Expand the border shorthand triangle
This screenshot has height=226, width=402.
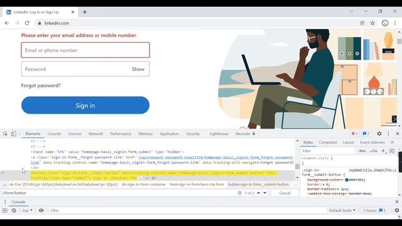pyautogui.click(x=323, y=185)
